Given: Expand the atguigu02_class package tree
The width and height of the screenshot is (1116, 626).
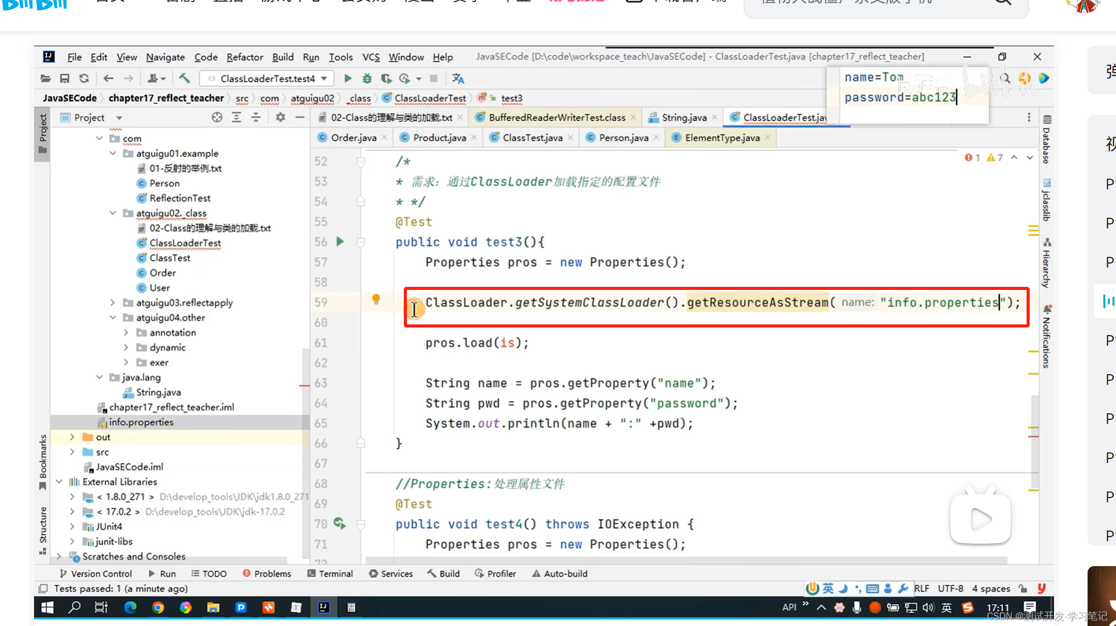Looking at the screenshot, I should (x=113, y=213).
